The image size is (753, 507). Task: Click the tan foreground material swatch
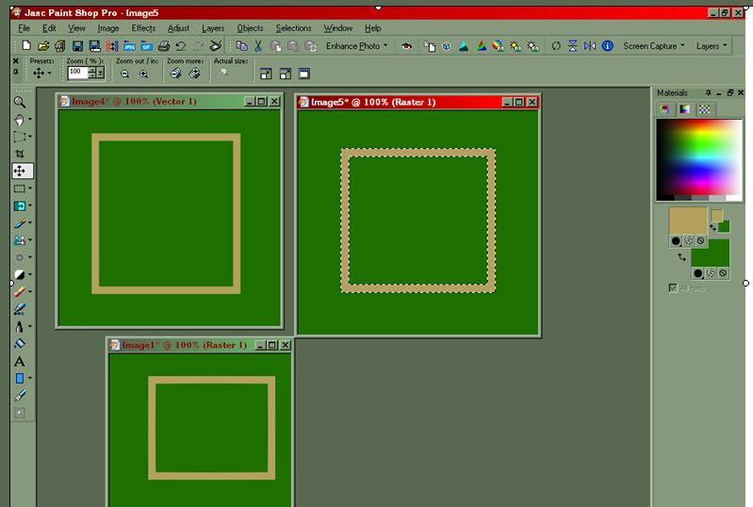pyautogui.click(x=687, y=221)
